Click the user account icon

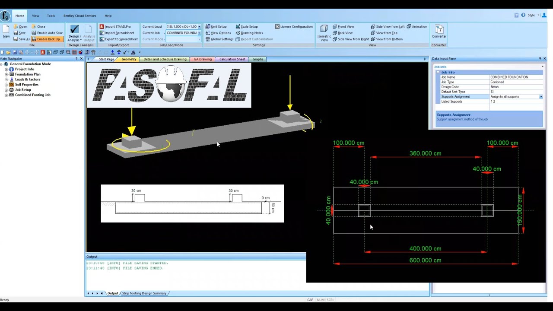[x=544, y=15]
